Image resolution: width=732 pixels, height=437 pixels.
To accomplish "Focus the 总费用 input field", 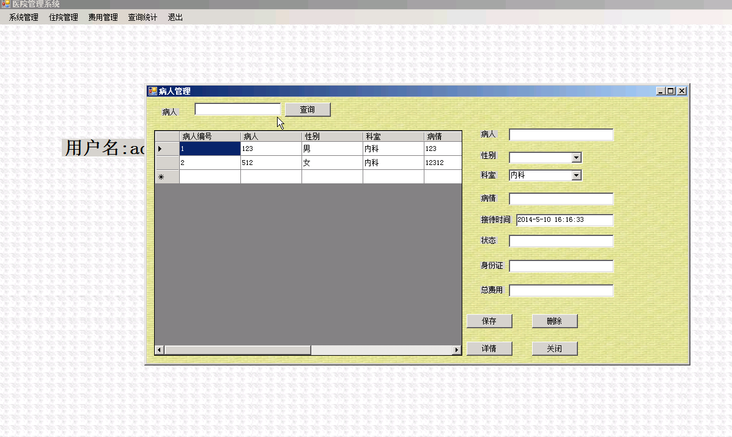I will 561,290.
